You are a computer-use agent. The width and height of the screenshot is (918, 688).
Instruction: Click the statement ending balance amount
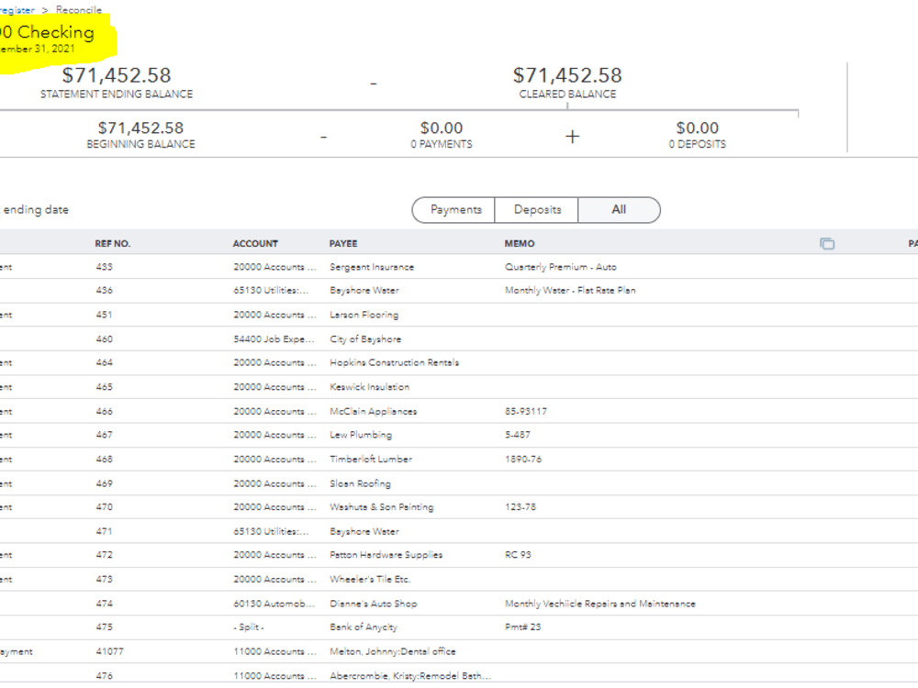point(117,75)
